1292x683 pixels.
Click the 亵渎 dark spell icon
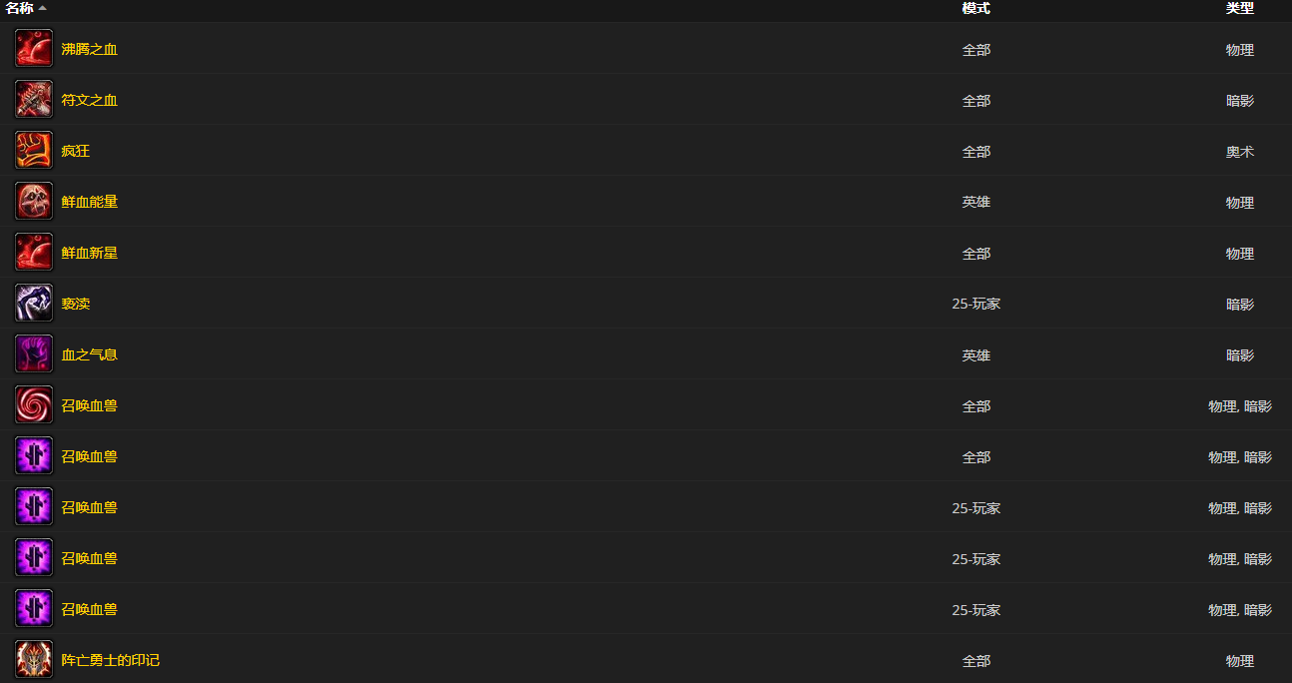click(34, 304)
